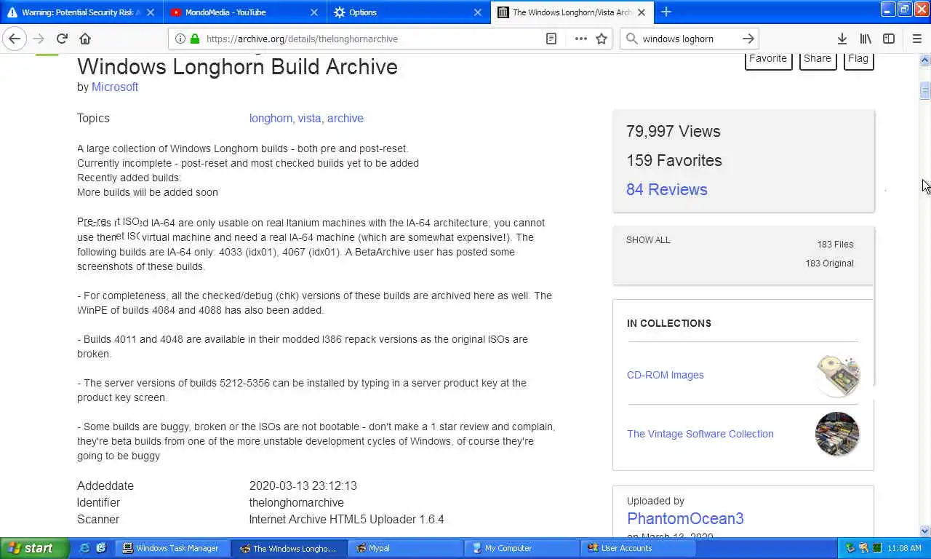Open The Vintage Software Collection link
The width and height of the screenshot is (931, 559).
700,434
